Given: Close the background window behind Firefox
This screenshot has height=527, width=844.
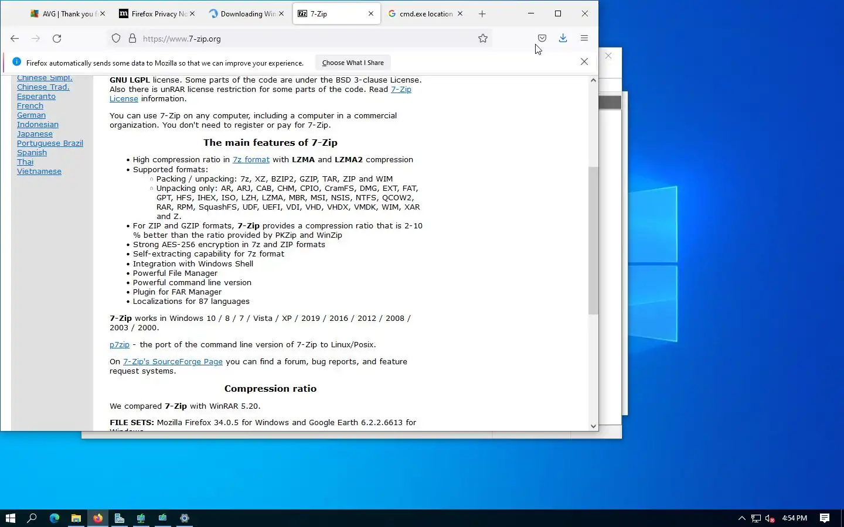Looking at the screenshot, I should 608,56.
